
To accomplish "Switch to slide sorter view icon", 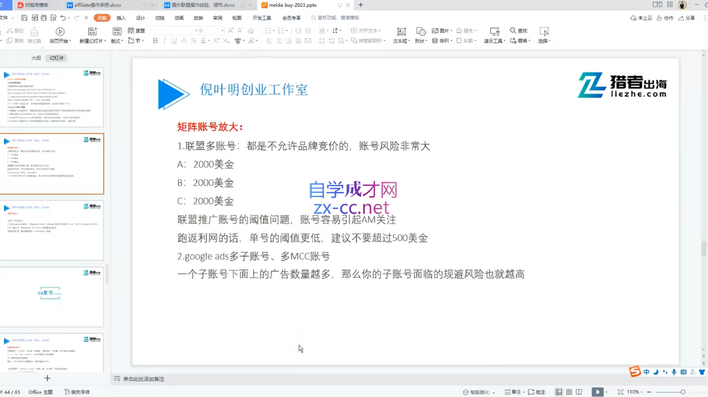I will click(569, 392).
